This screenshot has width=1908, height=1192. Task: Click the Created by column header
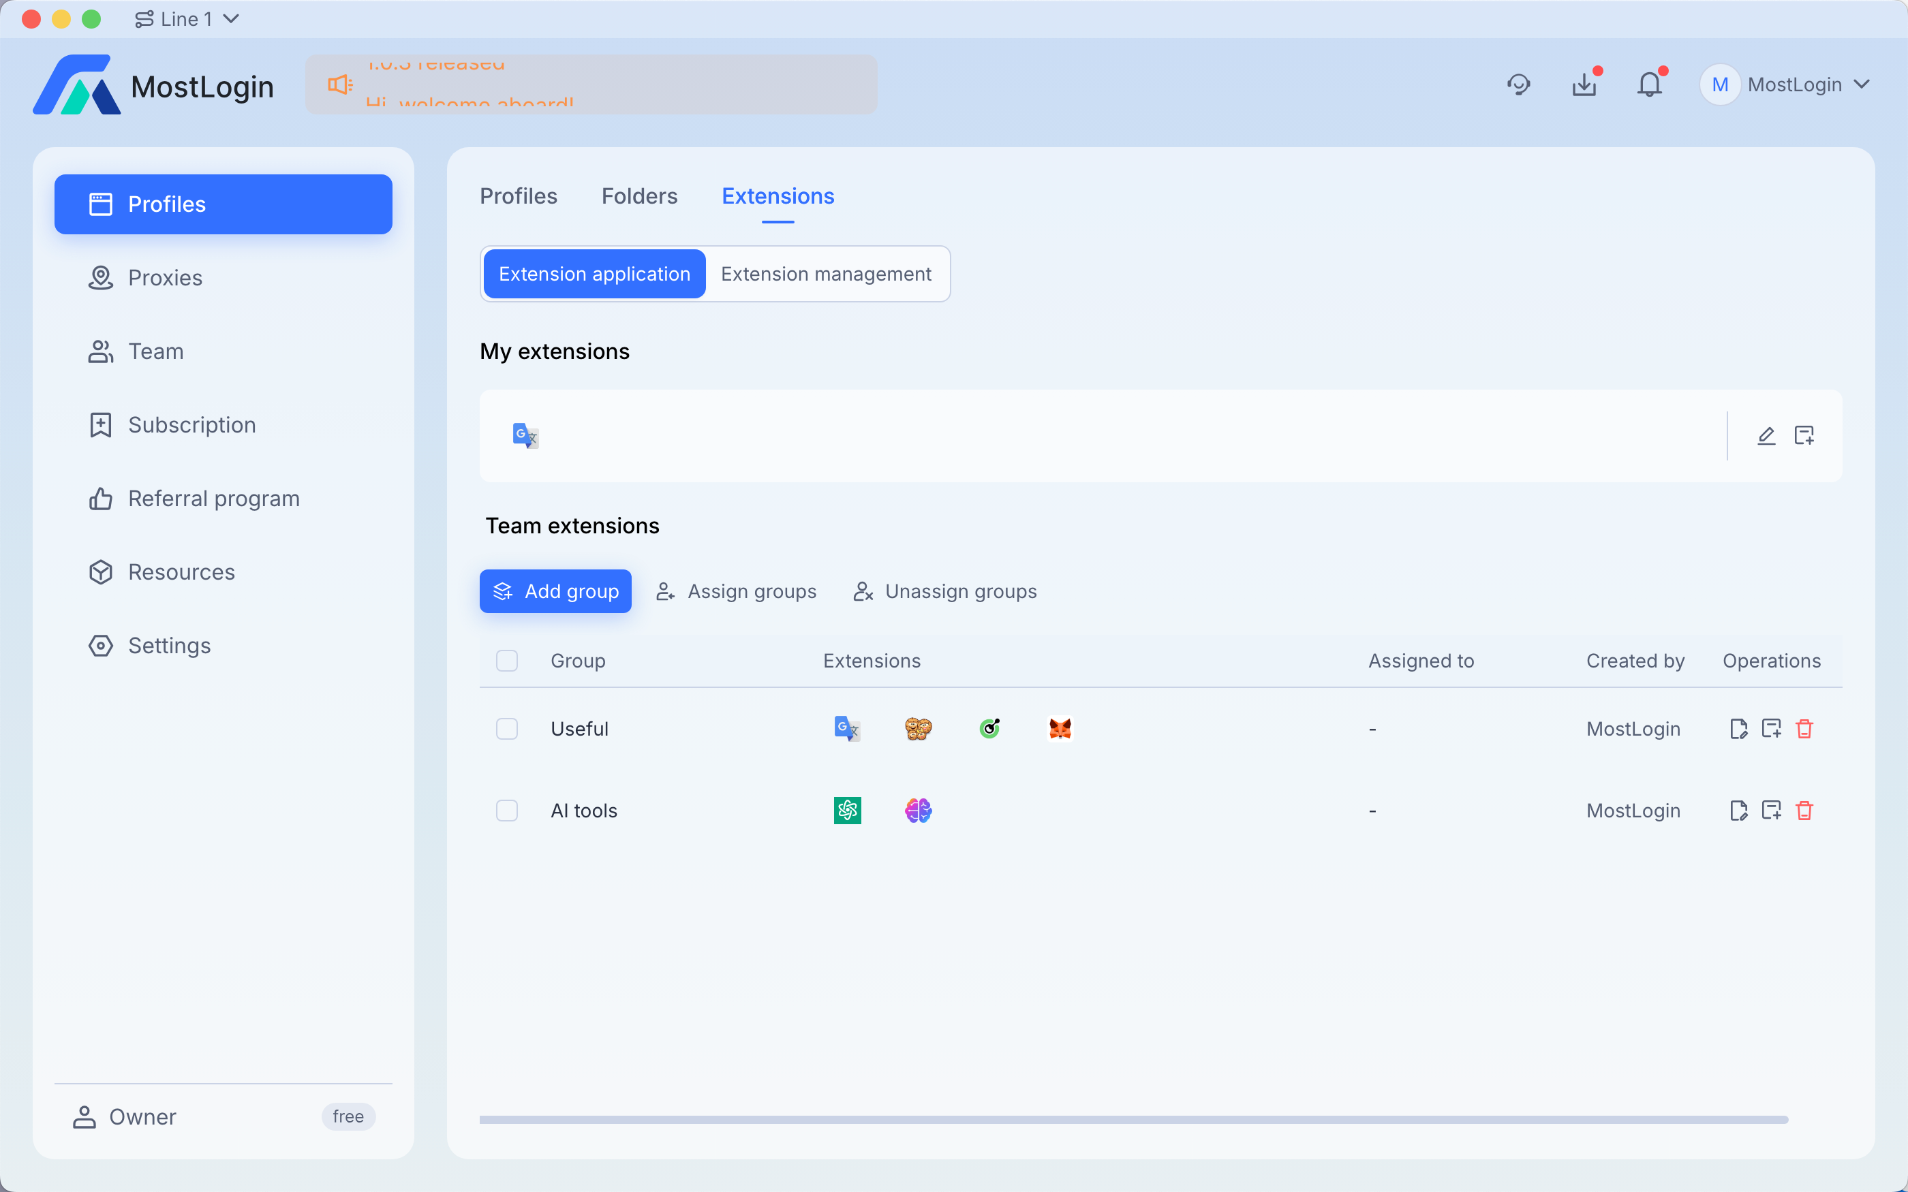(1635, 661)
